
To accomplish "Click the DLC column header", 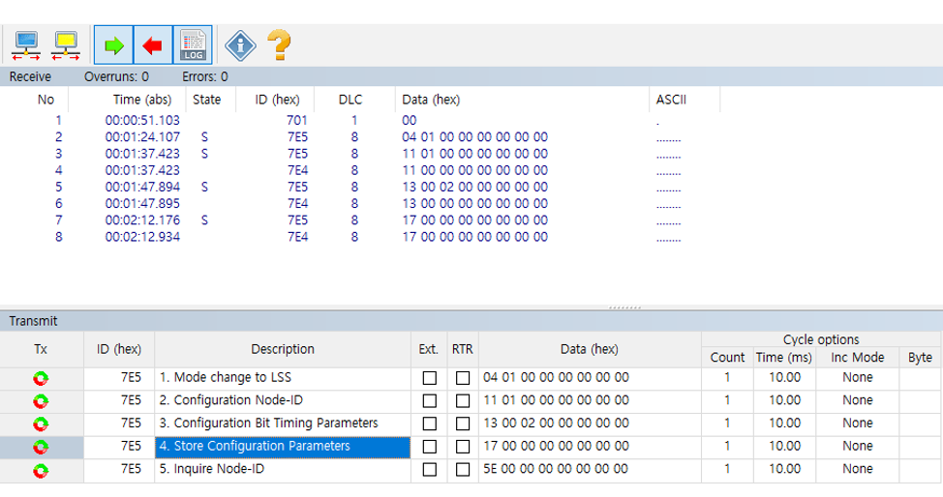I will point(350,100).
